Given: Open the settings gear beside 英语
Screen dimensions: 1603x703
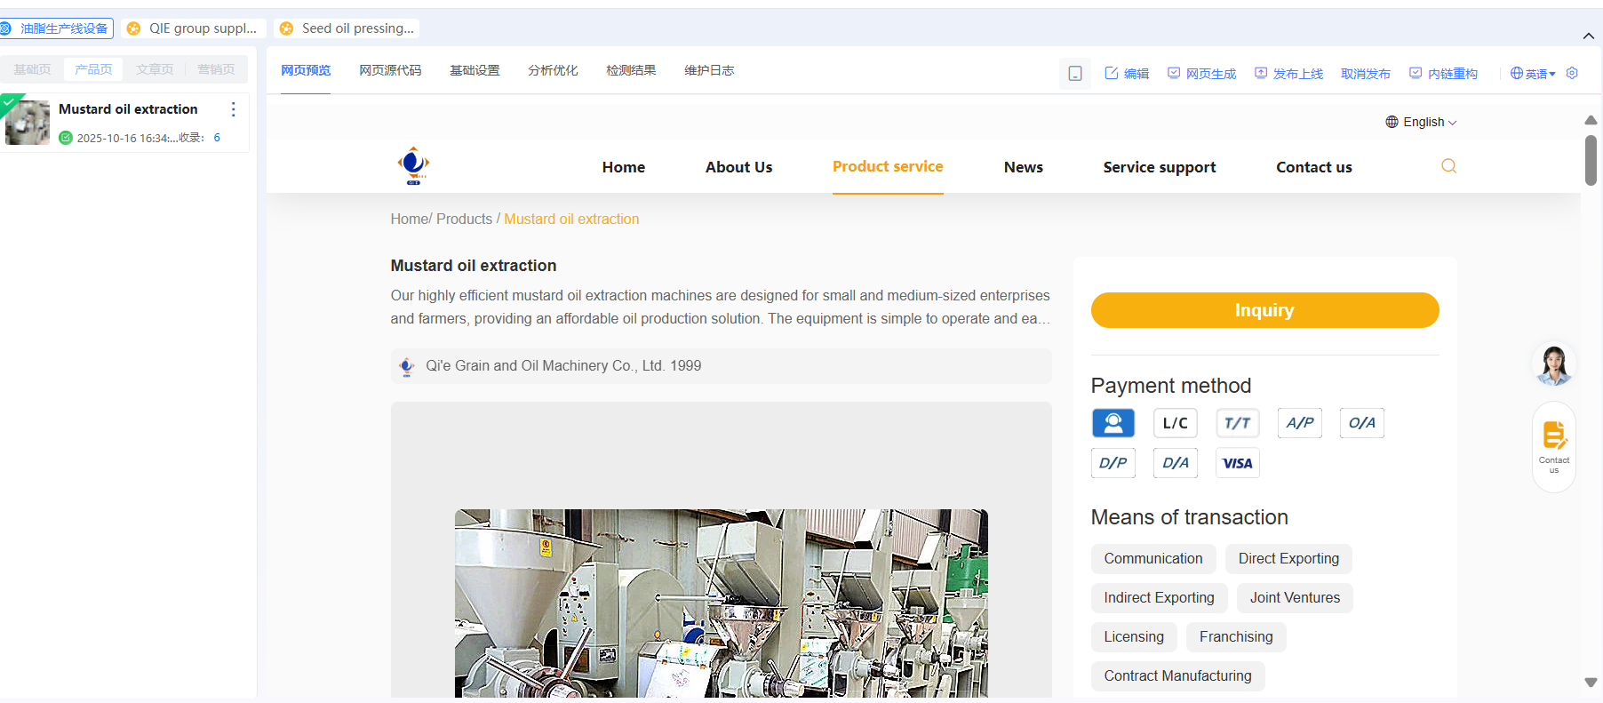Looking at the screenshot, I should click(1572, 73).
